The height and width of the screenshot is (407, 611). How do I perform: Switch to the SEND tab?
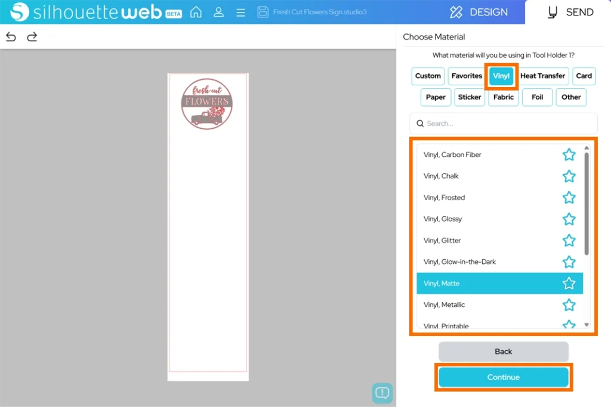[x=570, y=12]
